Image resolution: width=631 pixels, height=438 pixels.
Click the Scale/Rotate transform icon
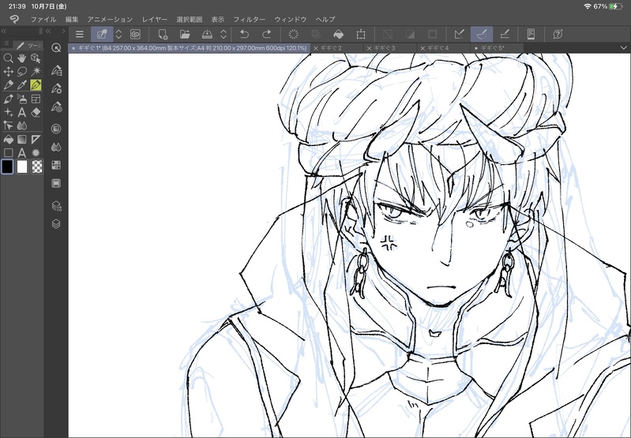(x=361, y=35)
